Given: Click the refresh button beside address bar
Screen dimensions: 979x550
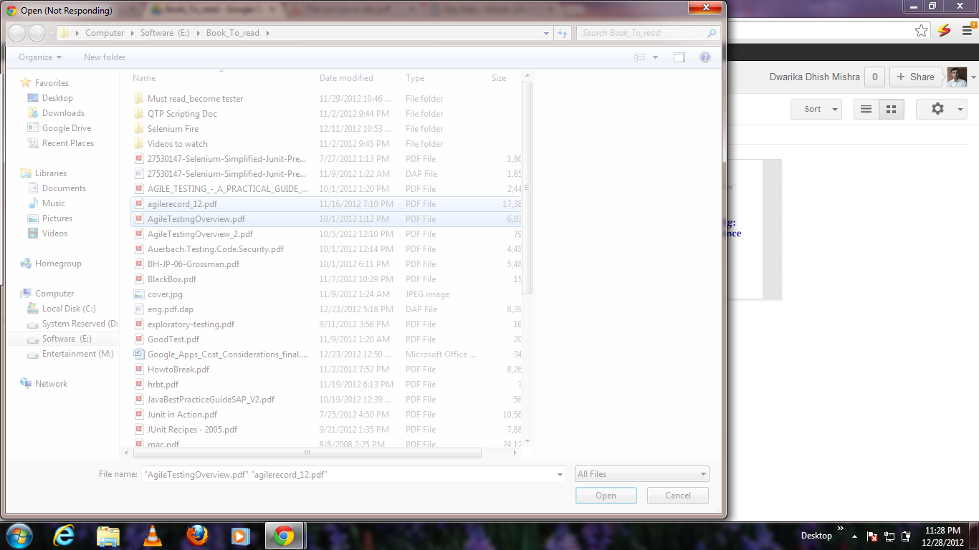Looking at the screenshot, I should coord(563,33).
